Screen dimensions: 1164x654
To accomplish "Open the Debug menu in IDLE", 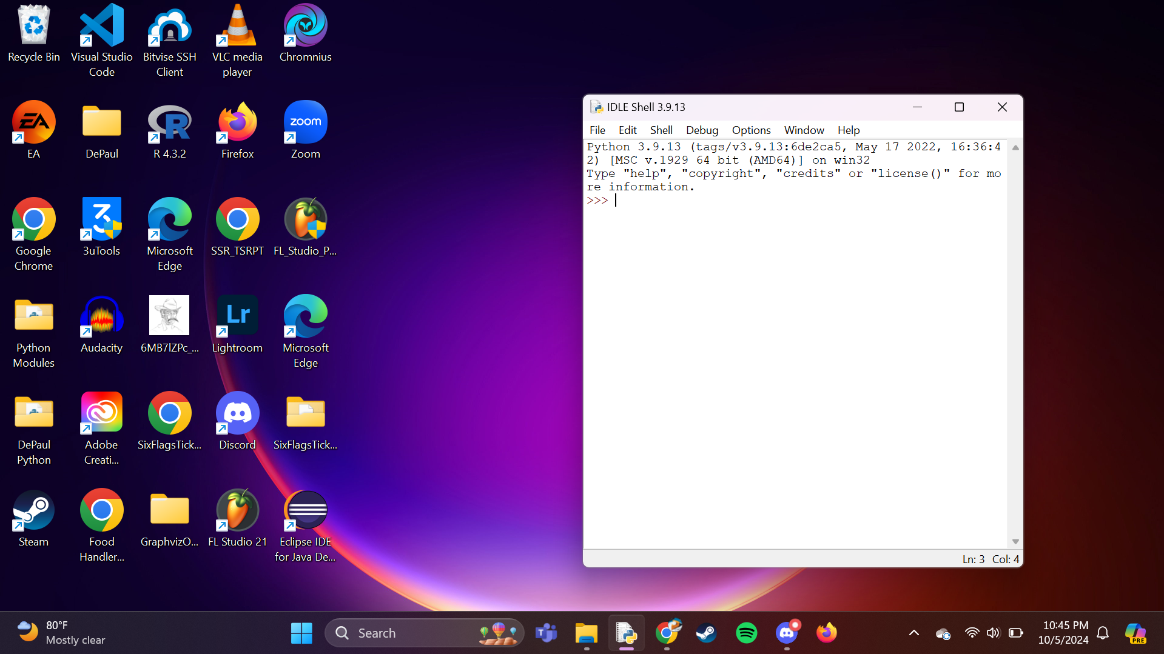I will pos(702,130).
